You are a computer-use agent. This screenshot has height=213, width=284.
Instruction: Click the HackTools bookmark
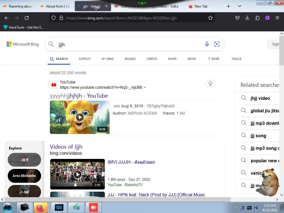pos(23,27)
